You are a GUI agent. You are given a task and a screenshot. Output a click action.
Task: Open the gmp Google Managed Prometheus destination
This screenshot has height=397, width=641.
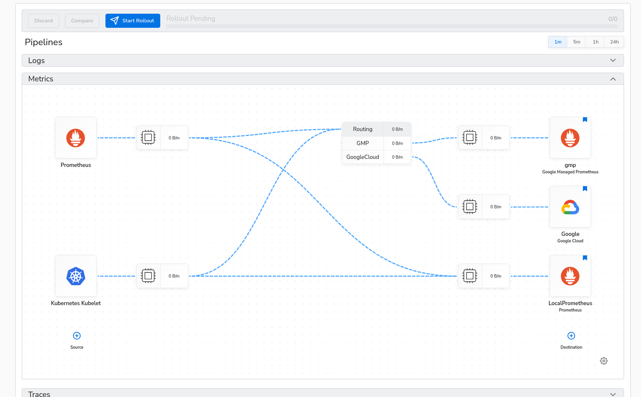[x=570, y=138]
